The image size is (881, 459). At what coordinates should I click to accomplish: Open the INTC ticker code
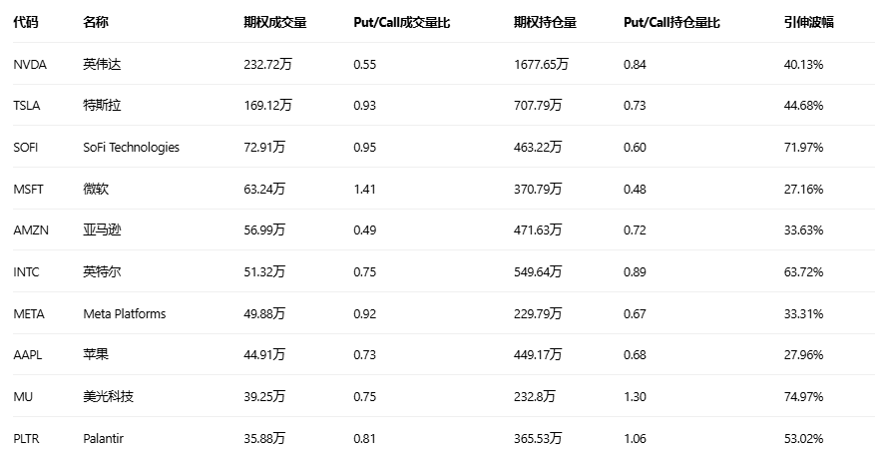click(x=27, y=271)
